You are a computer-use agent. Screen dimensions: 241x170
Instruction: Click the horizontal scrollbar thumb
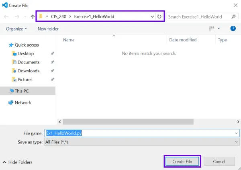point(128,122)
